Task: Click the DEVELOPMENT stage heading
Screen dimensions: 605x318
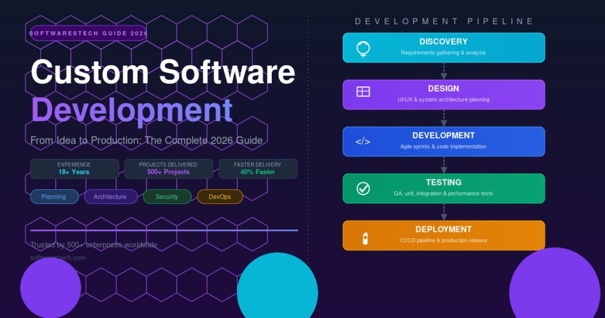Action: pos(443,136)
